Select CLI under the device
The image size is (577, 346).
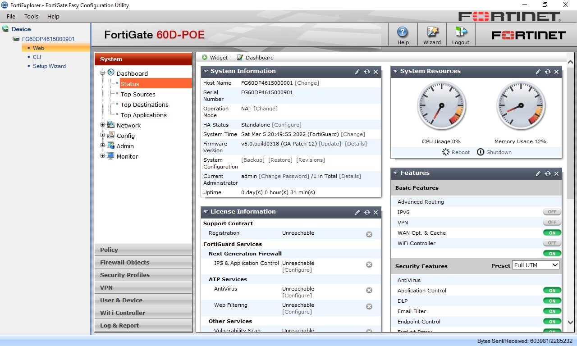click(37, 57)
